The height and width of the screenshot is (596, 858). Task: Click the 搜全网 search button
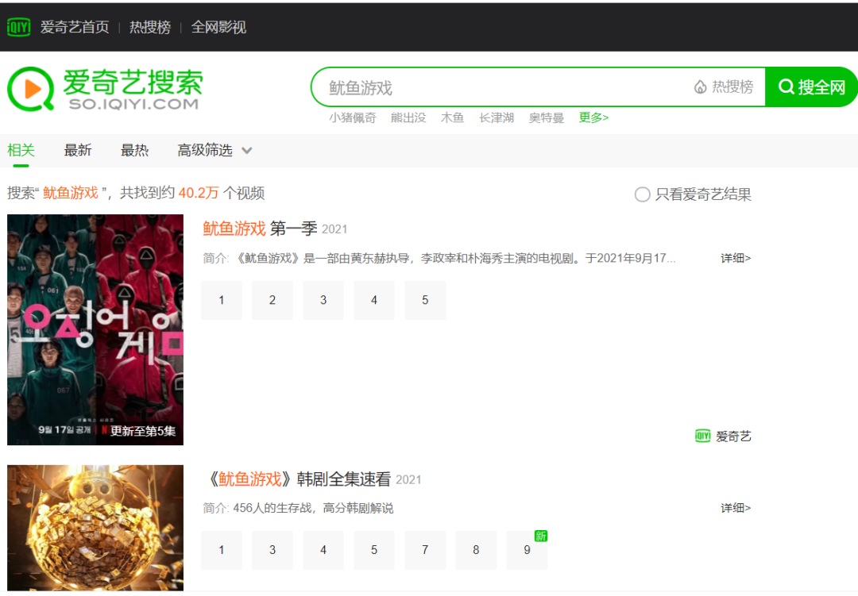point(811,87)
